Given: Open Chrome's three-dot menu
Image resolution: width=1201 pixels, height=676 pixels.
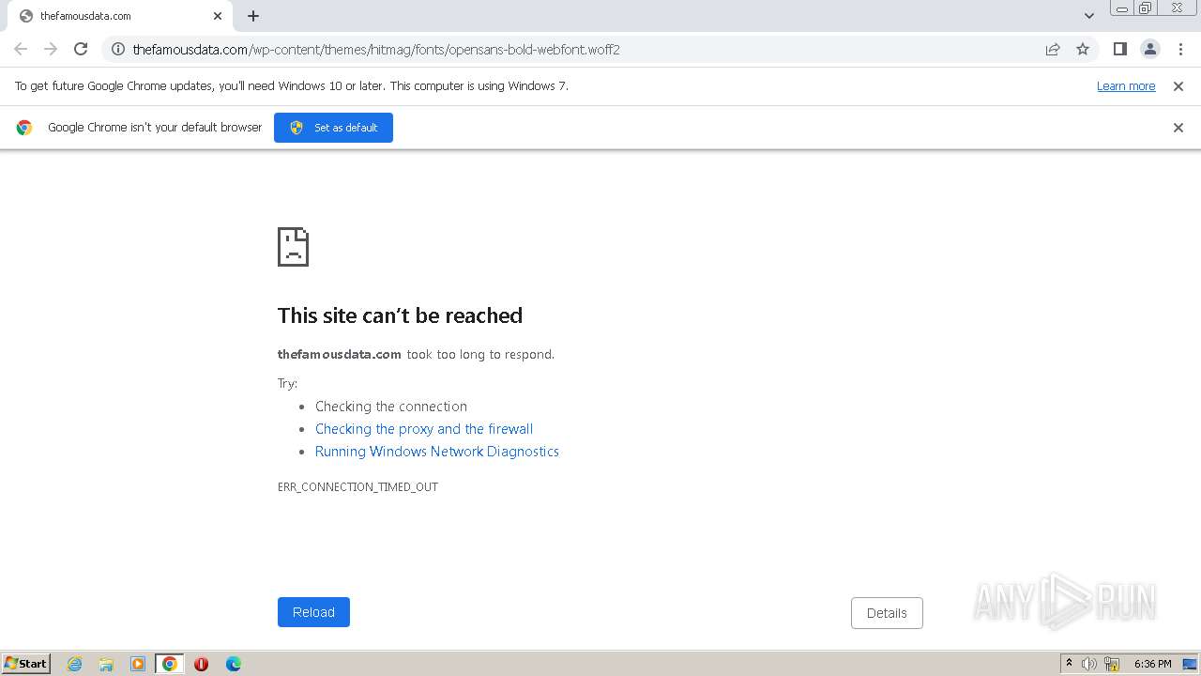Looking at the screenshot, I should 1180,49.
